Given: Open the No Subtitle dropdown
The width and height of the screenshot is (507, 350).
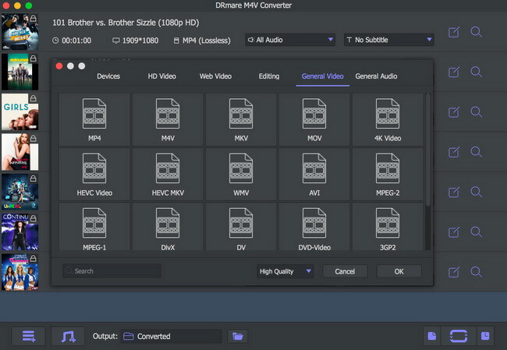Looking at the screenshot, I should 389,40.
